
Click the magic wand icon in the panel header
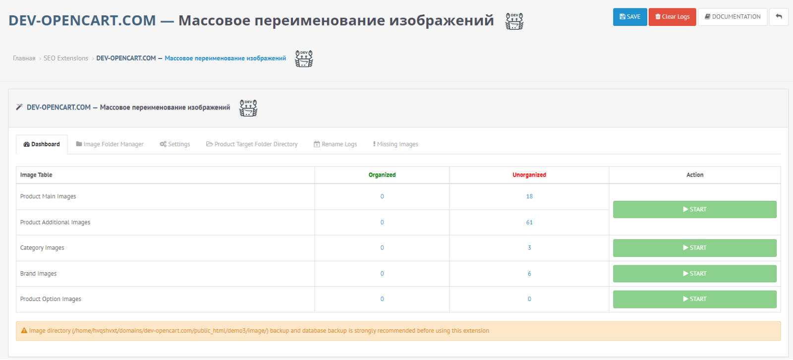click(x=19, y=107)
